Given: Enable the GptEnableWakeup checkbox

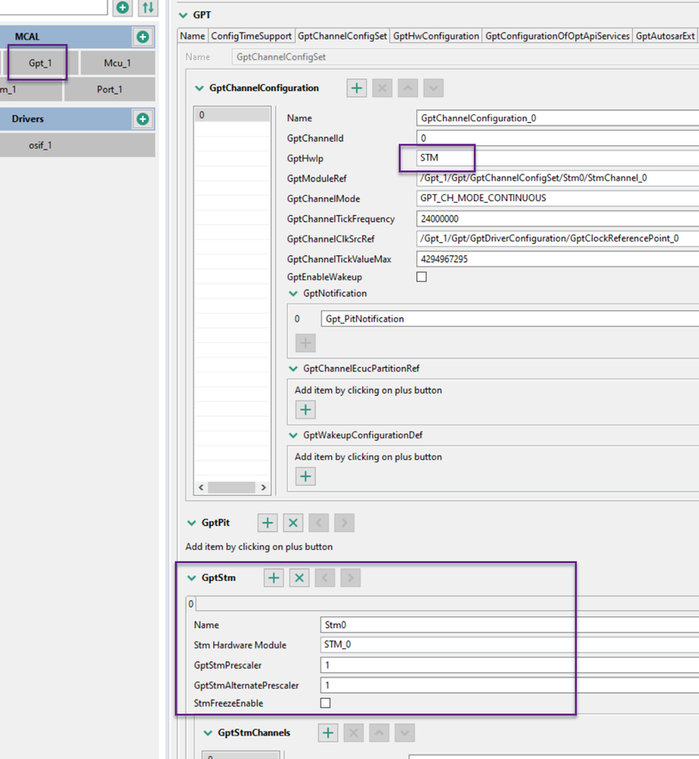Looking at the screenshot, I should point(421,277).
